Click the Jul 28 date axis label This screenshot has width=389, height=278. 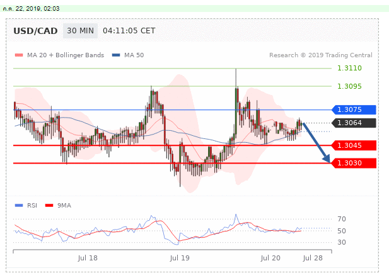pos(313,258)
